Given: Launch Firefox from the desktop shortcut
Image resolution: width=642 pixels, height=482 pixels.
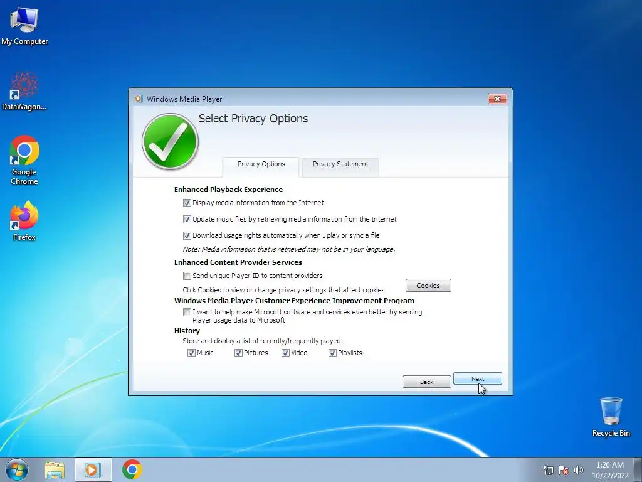Looking at the screenshot, I should 24,220.
